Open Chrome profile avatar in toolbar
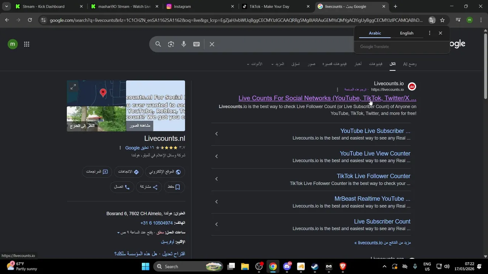 tap(470, 20)
